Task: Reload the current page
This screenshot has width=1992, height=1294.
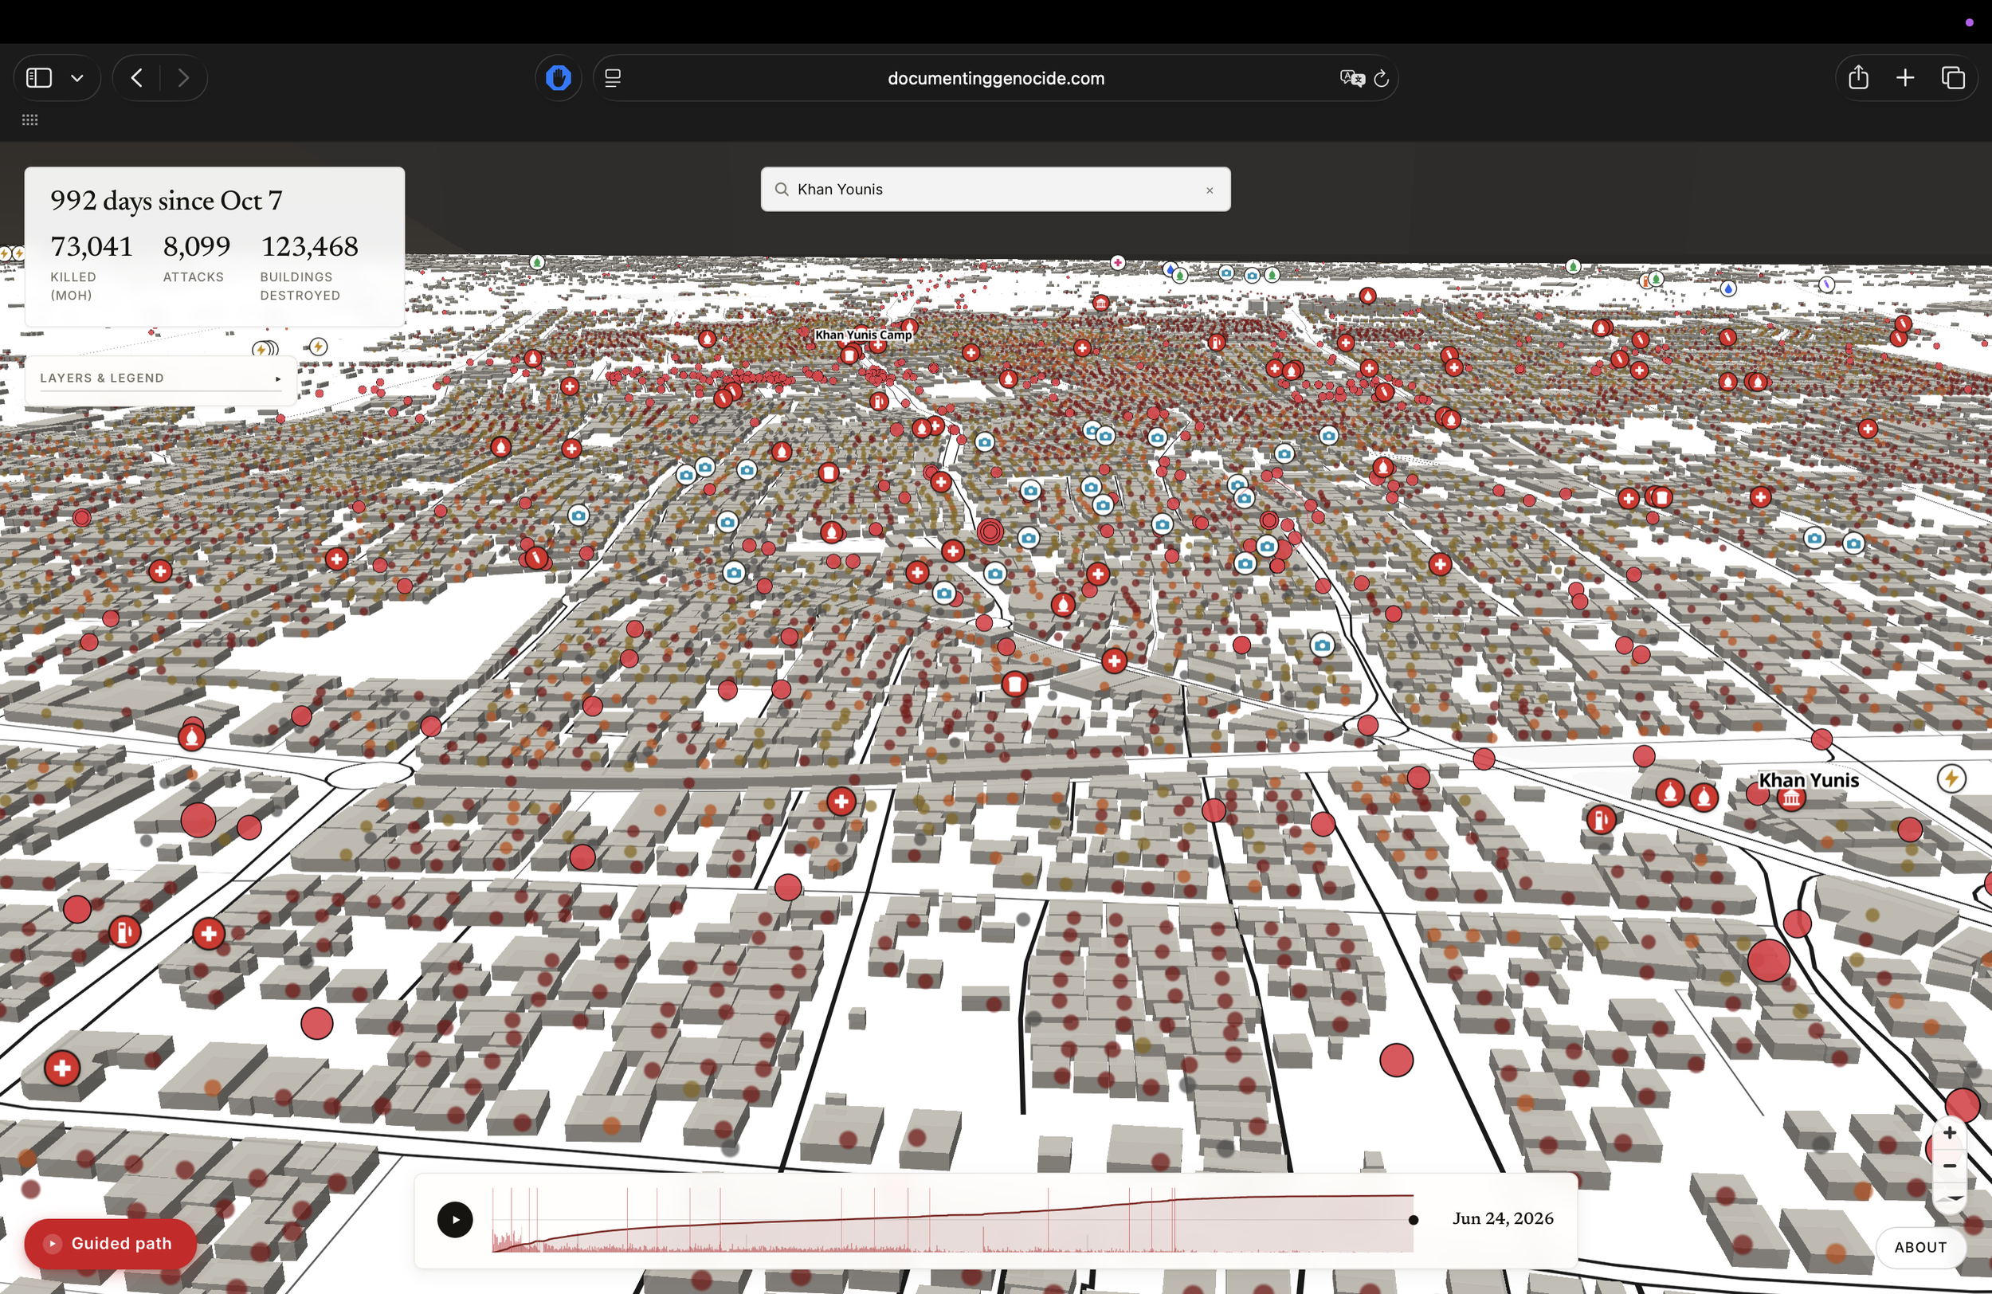Action: [x=1381, y=78]
